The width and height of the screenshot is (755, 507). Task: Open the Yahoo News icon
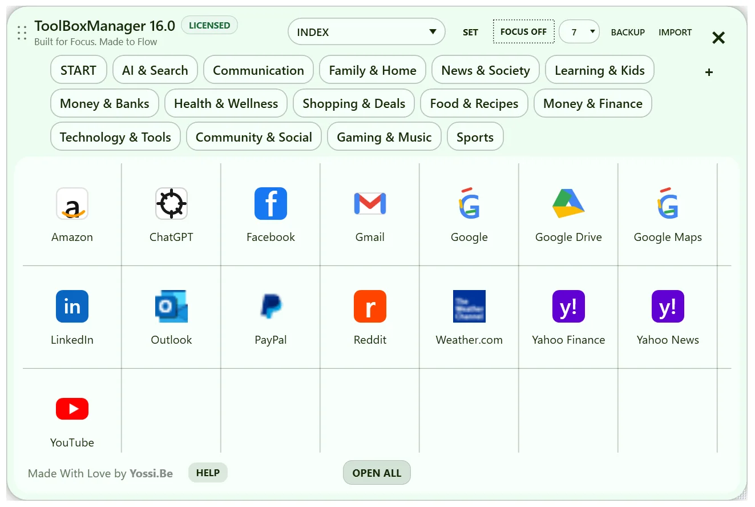[x=668, y=307]
